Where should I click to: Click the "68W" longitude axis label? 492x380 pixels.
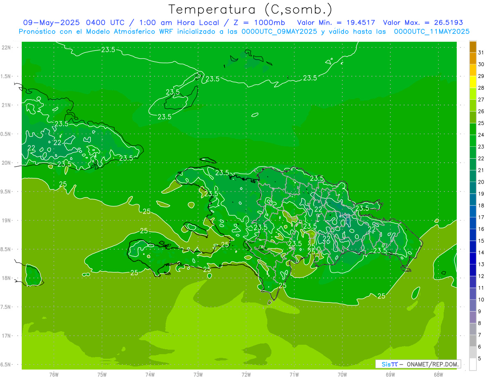point(438,375)
